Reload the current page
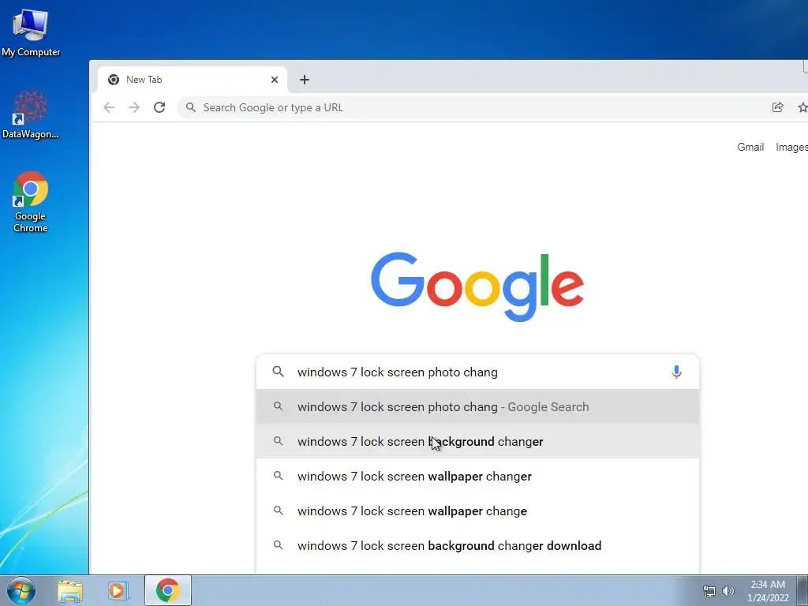808x606 pixels. [x=159, y=107]
